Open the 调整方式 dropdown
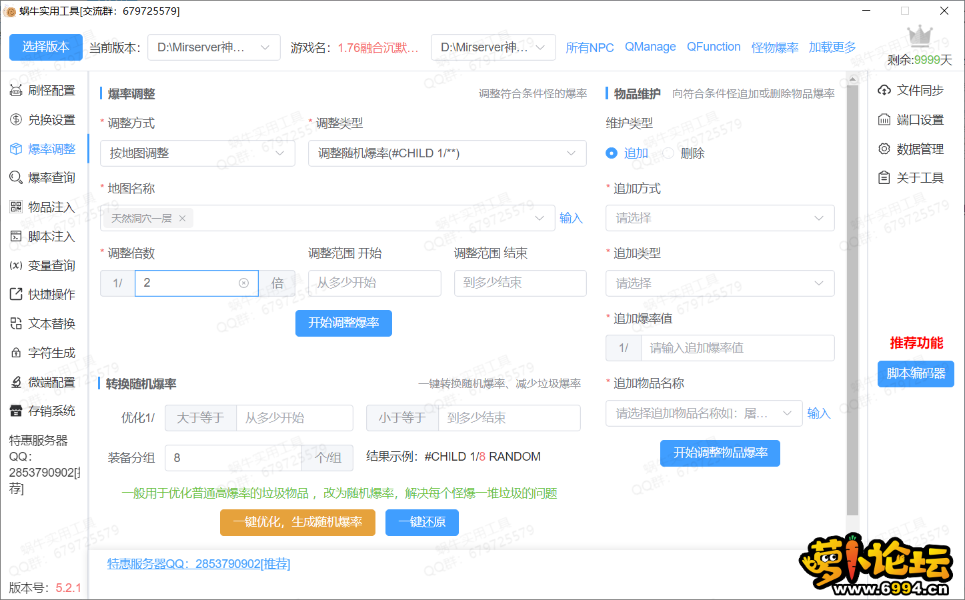Screen dimensions: 965x600 point(197,153)
